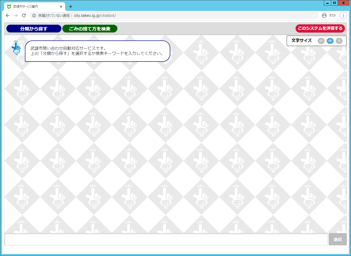351x256 pixels.
Task: Reload the chatbot page
Action: click(x=24, y=16)
